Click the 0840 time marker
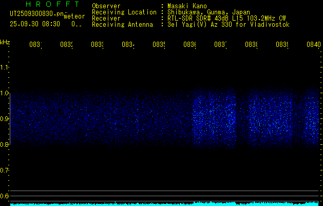 [314, 45]
